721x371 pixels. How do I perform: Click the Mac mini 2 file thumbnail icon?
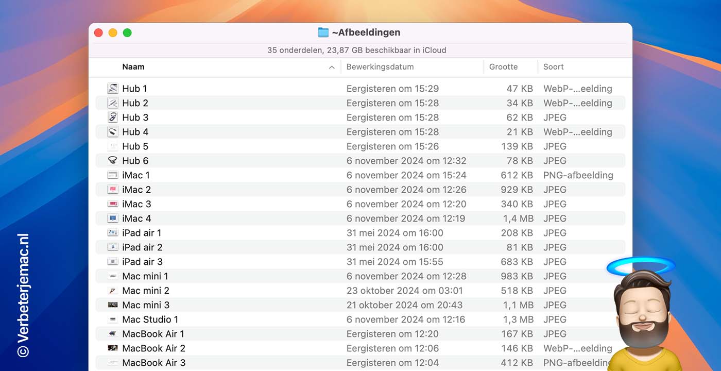[113, 291]
